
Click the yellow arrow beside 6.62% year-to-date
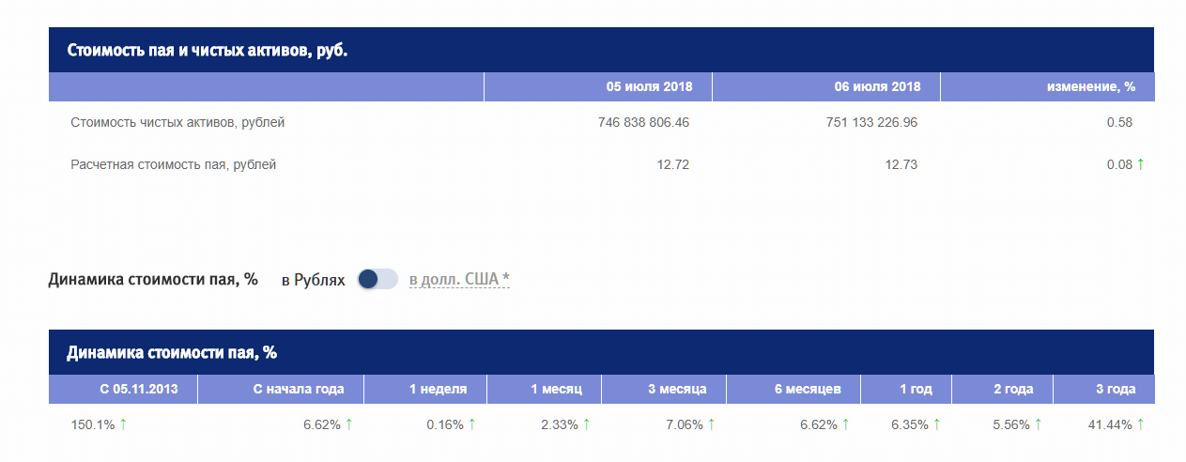348,424
